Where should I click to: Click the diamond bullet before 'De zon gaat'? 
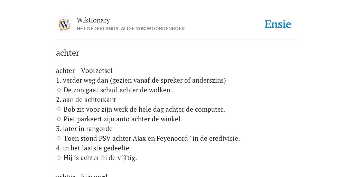[x=59, y=90]
